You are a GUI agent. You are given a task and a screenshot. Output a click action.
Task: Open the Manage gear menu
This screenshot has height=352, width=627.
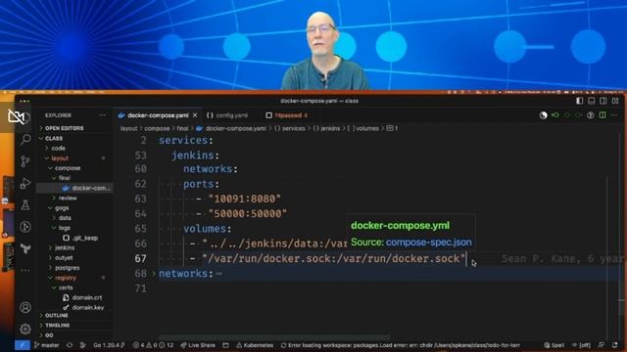coord(25,329)
